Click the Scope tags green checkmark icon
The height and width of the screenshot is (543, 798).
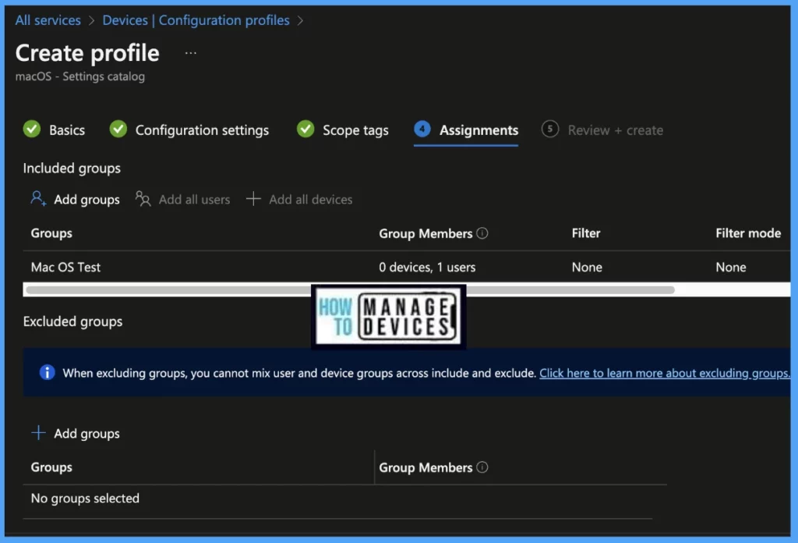click(x=305, y=130)
